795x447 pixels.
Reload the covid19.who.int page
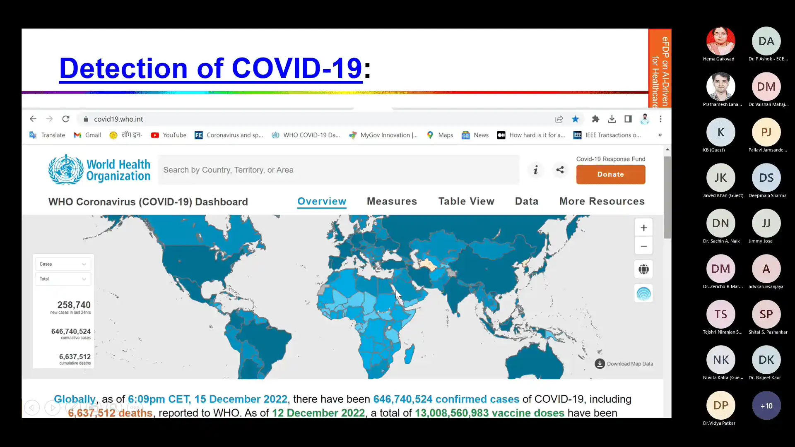tap(66, 119)
